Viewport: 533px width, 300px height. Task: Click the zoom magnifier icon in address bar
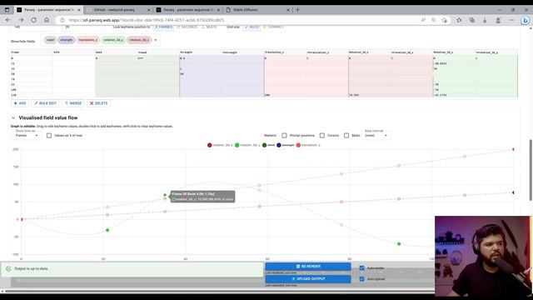click(434, 20)
